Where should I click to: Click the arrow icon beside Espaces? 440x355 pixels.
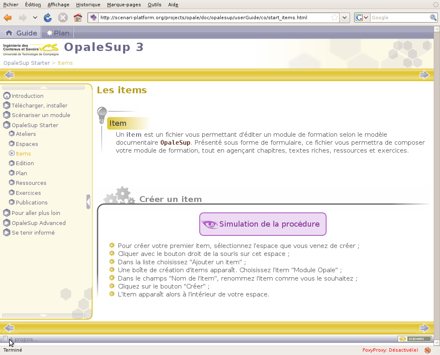[11, 143]
